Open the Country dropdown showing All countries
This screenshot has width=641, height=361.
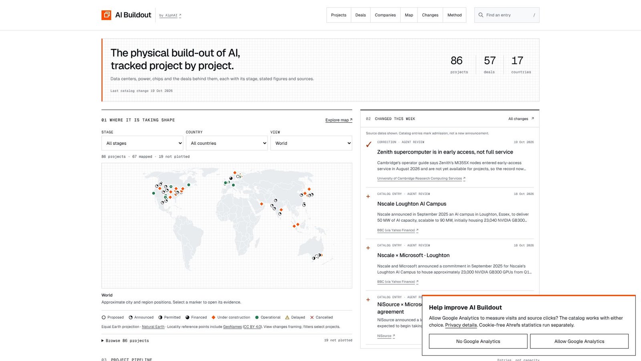point(227,143)
